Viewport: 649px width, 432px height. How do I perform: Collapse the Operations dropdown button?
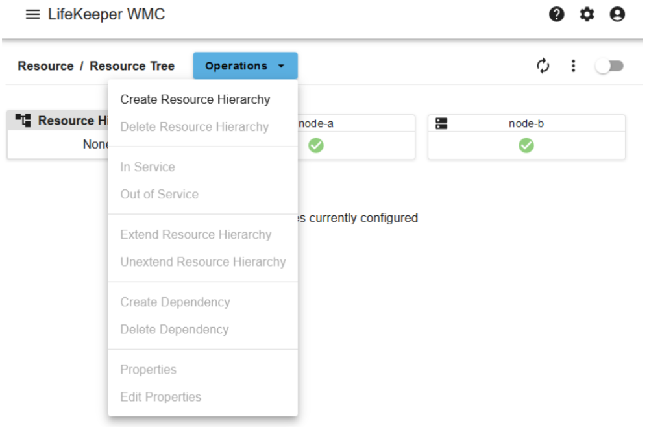click(x=245, y=66)
